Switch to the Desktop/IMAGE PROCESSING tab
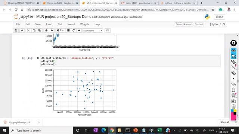 [21, 3]
